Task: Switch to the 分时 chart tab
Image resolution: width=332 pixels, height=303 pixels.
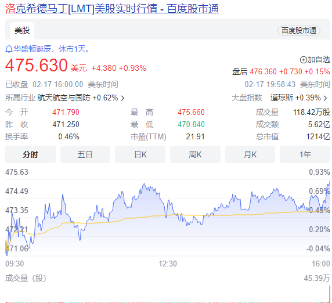Action: (30, 154)
